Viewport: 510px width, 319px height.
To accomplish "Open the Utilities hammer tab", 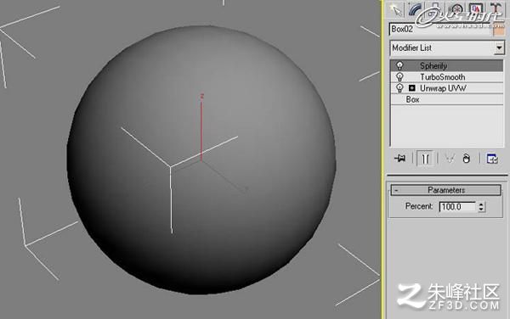I will tap(496, 9).
